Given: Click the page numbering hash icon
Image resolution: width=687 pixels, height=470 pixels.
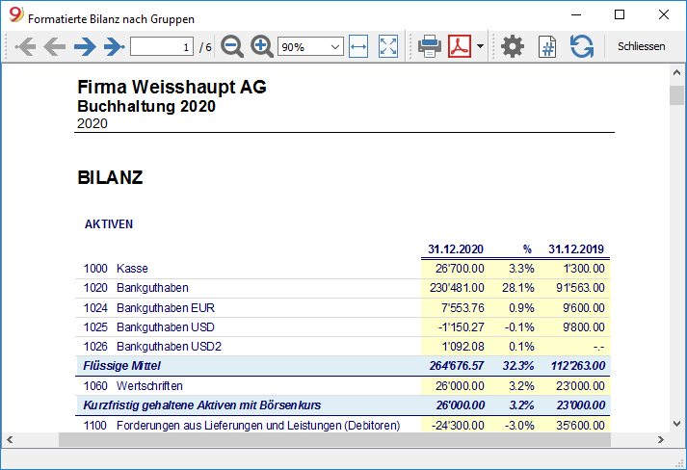Looking at the screenshot, I should (547, 46).
